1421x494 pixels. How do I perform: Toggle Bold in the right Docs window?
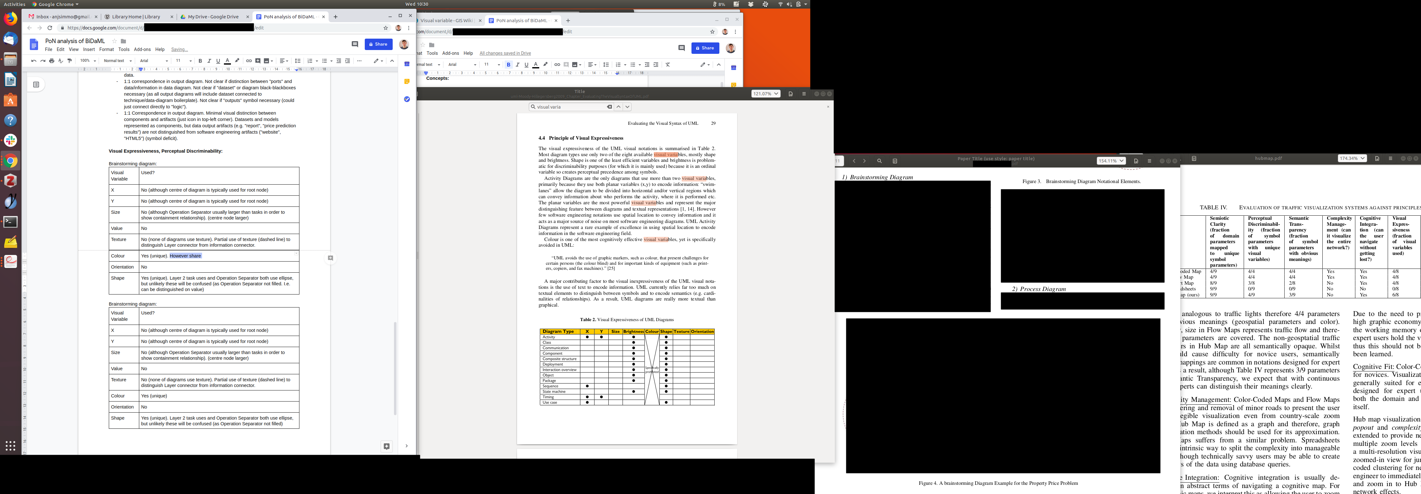(508, 65)
